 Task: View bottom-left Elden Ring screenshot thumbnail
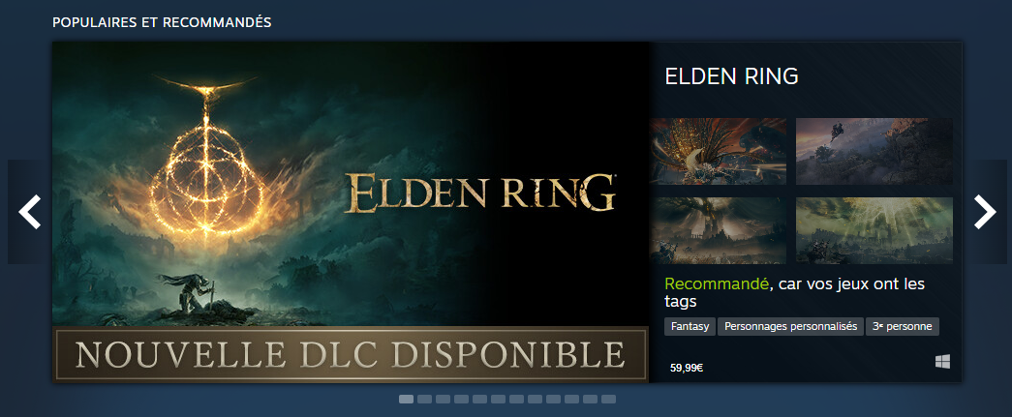[718, 230]
